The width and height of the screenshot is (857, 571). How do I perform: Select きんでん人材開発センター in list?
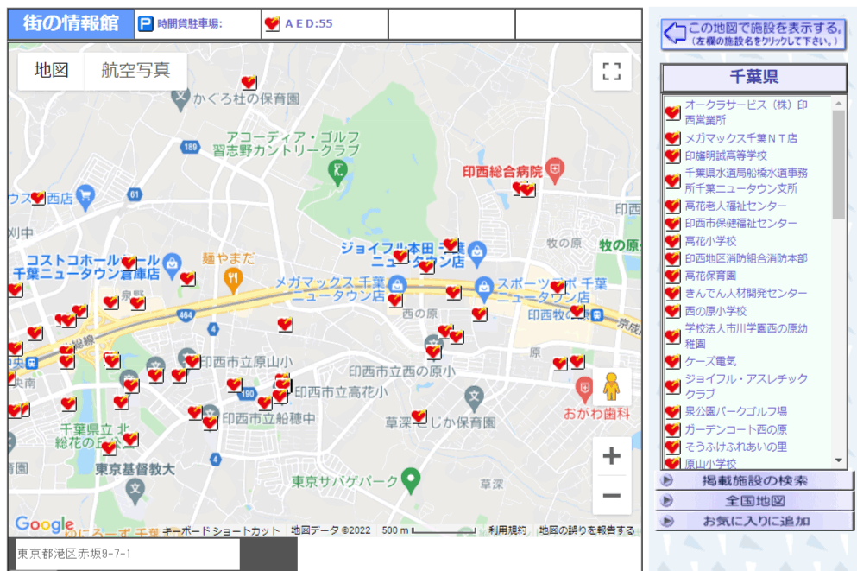746,293
